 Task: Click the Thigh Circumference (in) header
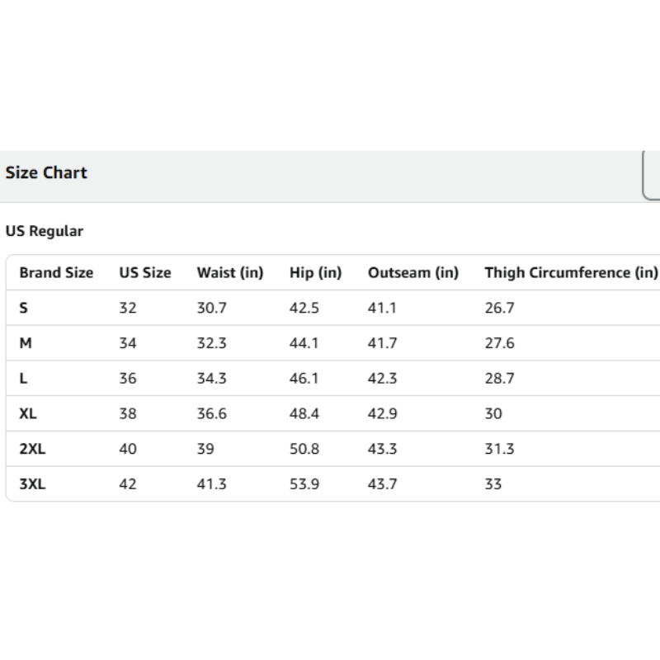pyautogui.click(x=571, y=273)
